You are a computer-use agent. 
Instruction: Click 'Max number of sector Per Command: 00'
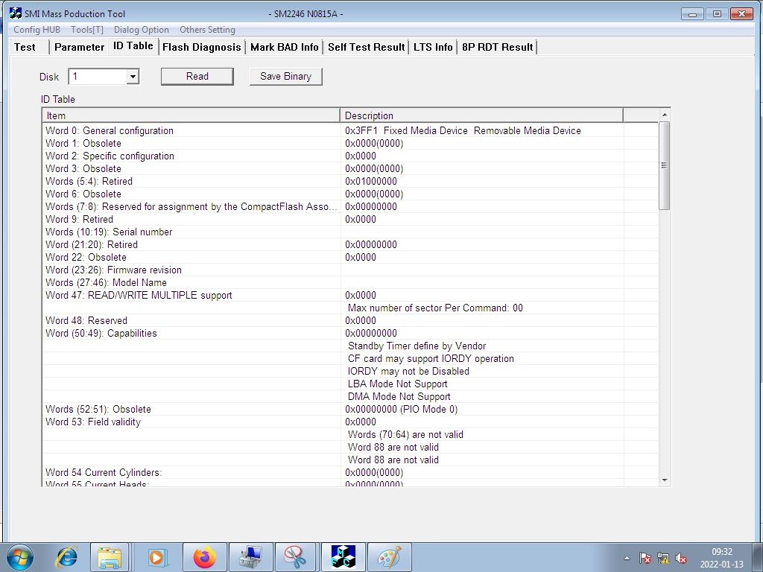435,308
